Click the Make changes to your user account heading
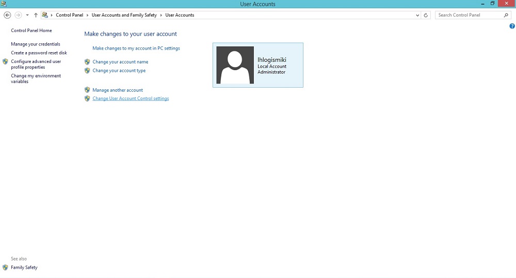Screen dimensions: 516x278 [x=131, y=34]
